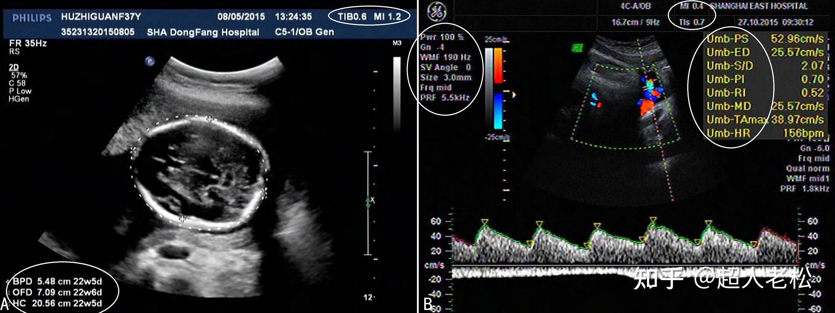Click the Umb-TAmax 38.97cm/s row

[765, 119]
